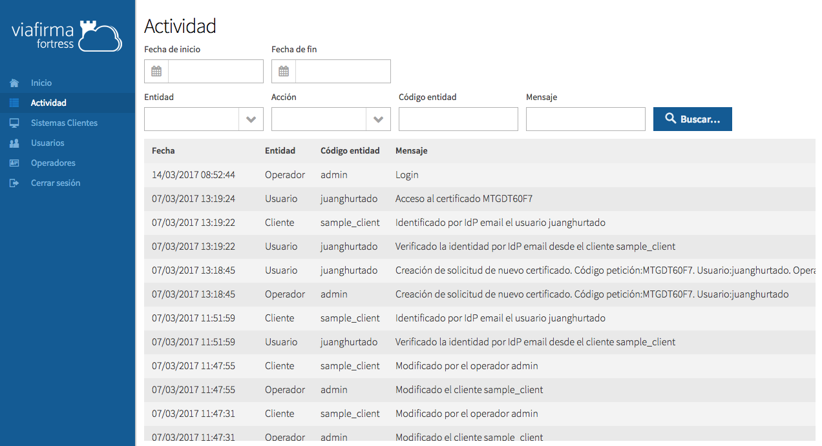
Task: Click the home icon beside Inicio
Action: point(14,83)
